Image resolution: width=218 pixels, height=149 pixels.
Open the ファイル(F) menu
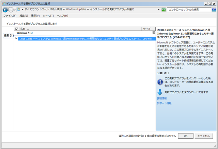tap(10, 16)
